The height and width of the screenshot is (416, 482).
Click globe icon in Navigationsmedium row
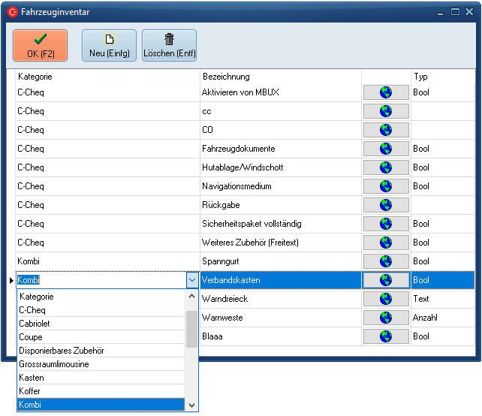386,186
